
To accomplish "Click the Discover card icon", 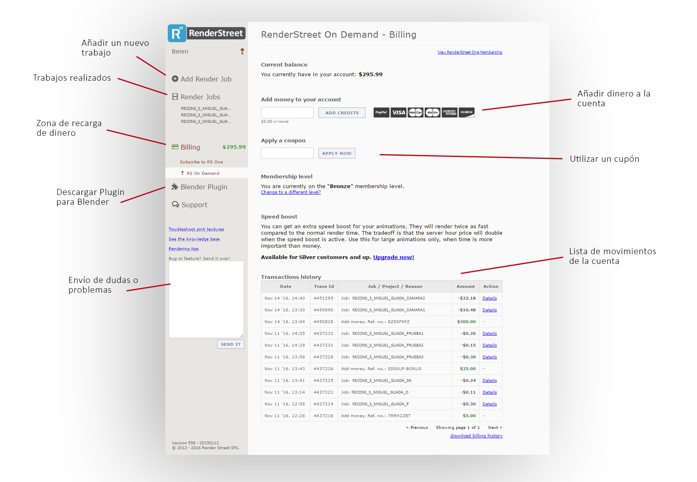I will tap(466, 113).
